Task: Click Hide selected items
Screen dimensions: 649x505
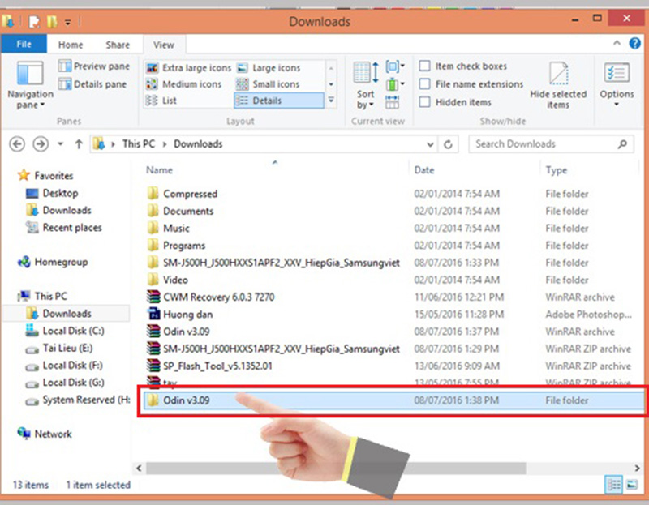Action: pos(558,86)
